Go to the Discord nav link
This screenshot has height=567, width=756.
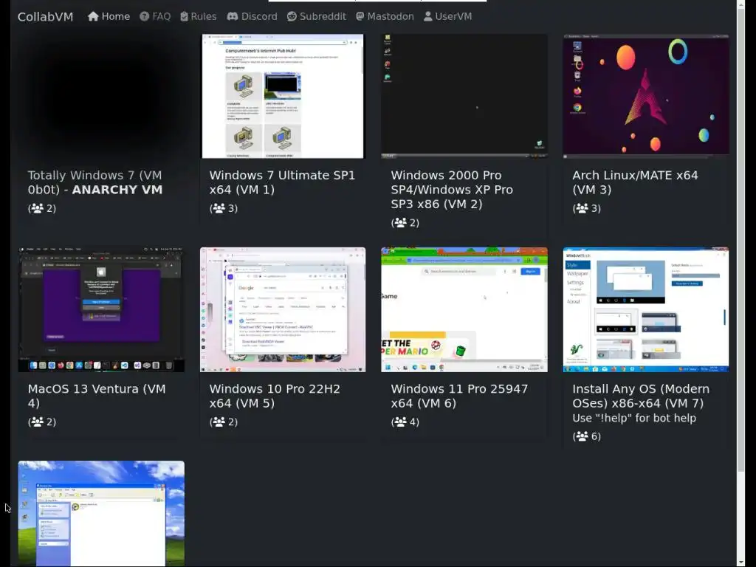pos(252,16)
